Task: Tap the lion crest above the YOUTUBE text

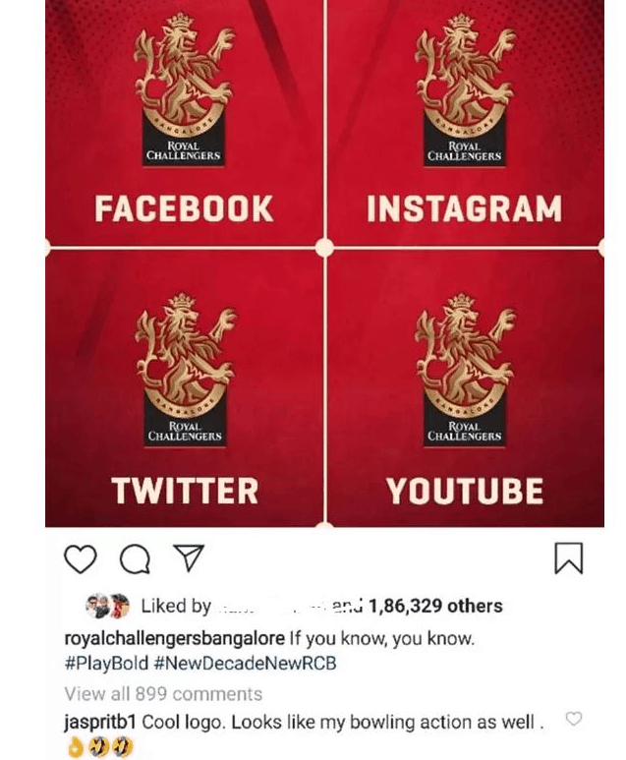Action: (465, 370)
